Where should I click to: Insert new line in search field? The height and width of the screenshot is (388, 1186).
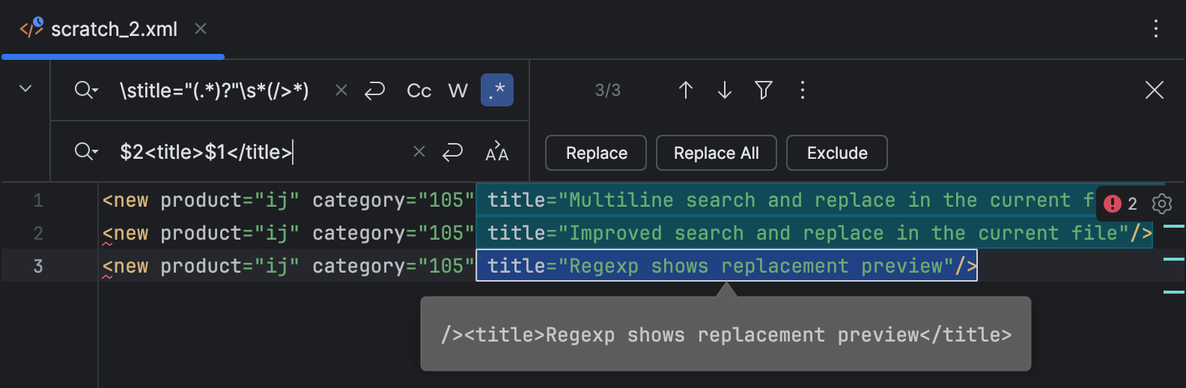[x=374, y=91]
